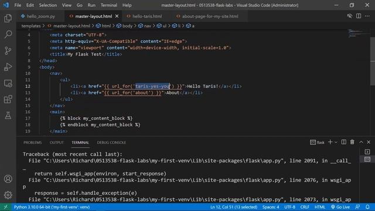Image resolution: width=375 pixels, height=211 pixels.
Task: Open the Go menu
Action: click(x=80, y=5)
